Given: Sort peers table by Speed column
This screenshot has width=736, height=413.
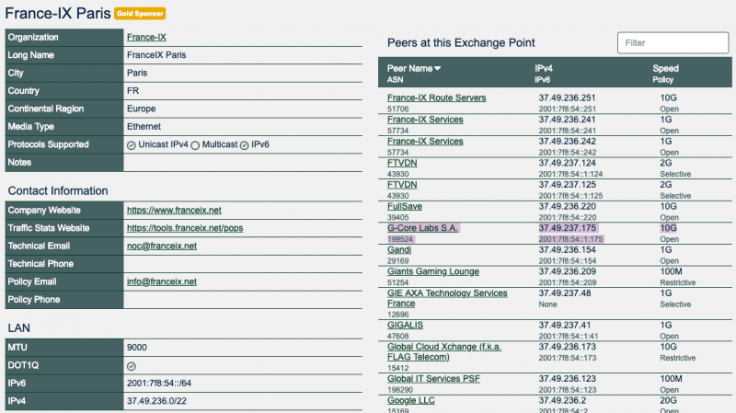Looking at the screenshot, I should coord(665,68).
